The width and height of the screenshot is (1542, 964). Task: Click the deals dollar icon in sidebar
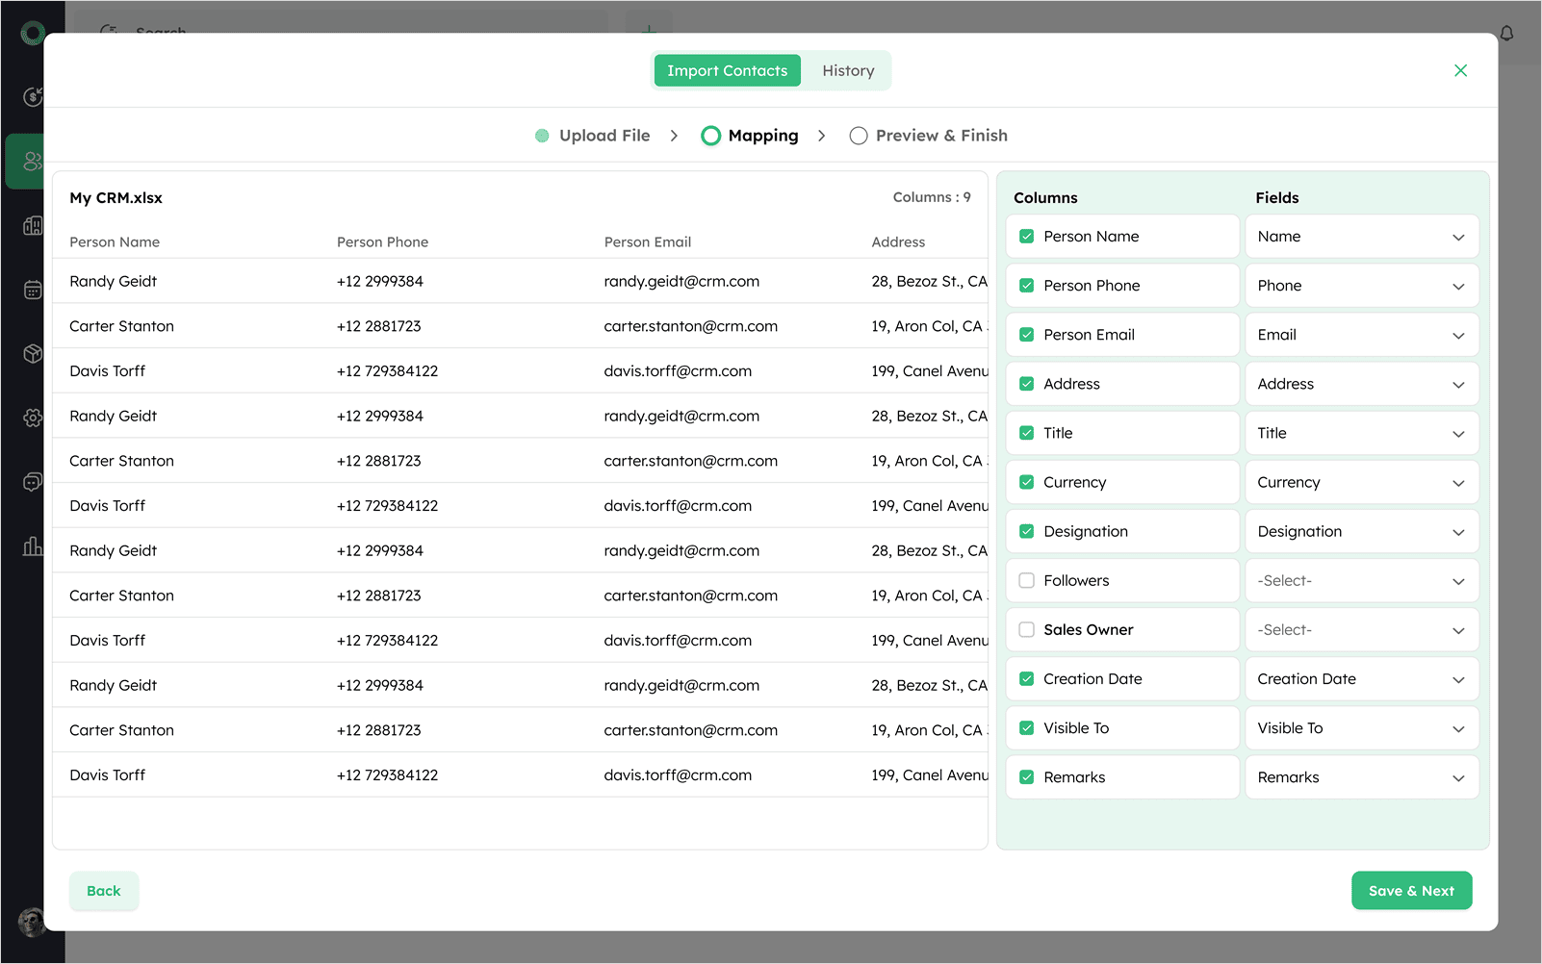pos(33,96)
